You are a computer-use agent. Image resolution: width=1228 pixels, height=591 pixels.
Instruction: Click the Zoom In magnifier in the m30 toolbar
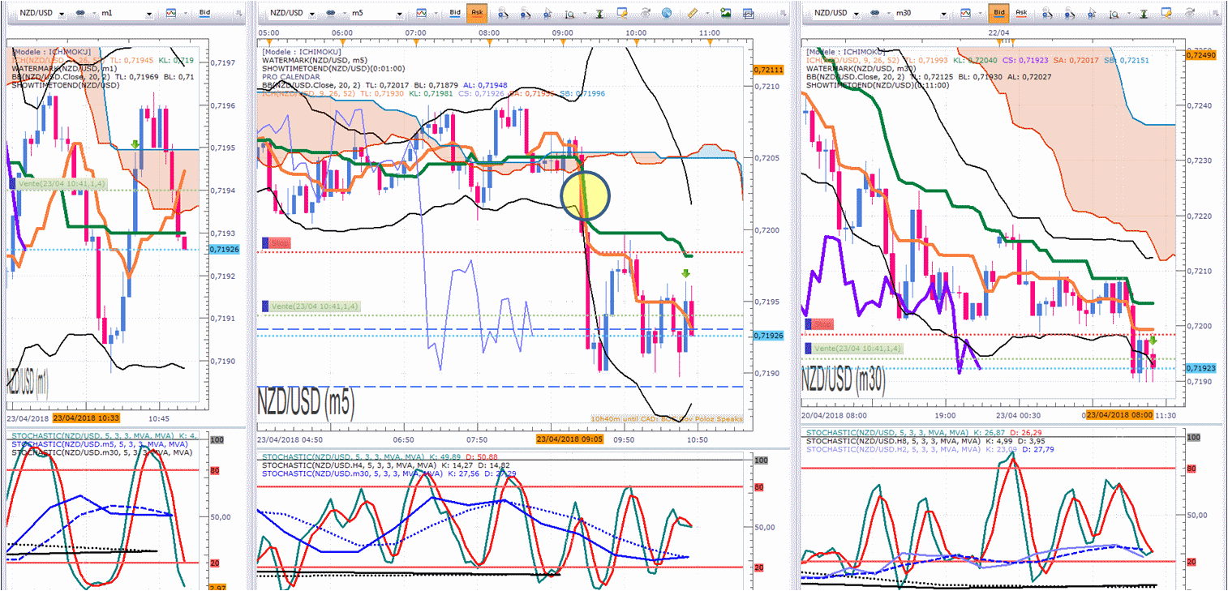tap(1046, 13)
